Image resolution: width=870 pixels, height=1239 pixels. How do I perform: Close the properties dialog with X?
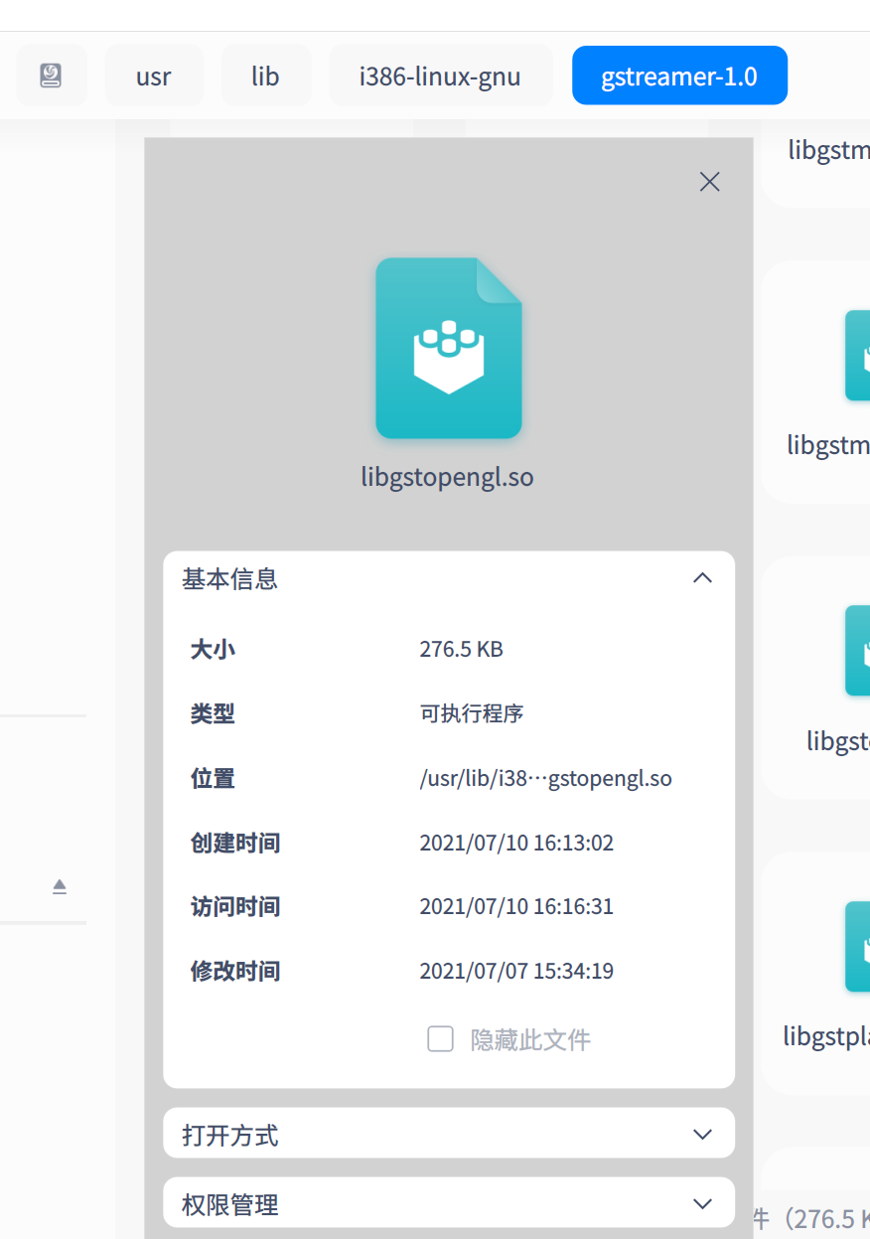click(x=709, y=181)
